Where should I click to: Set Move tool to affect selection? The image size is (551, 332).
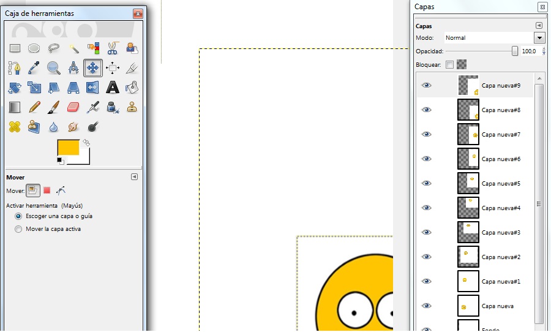[47, 191]
